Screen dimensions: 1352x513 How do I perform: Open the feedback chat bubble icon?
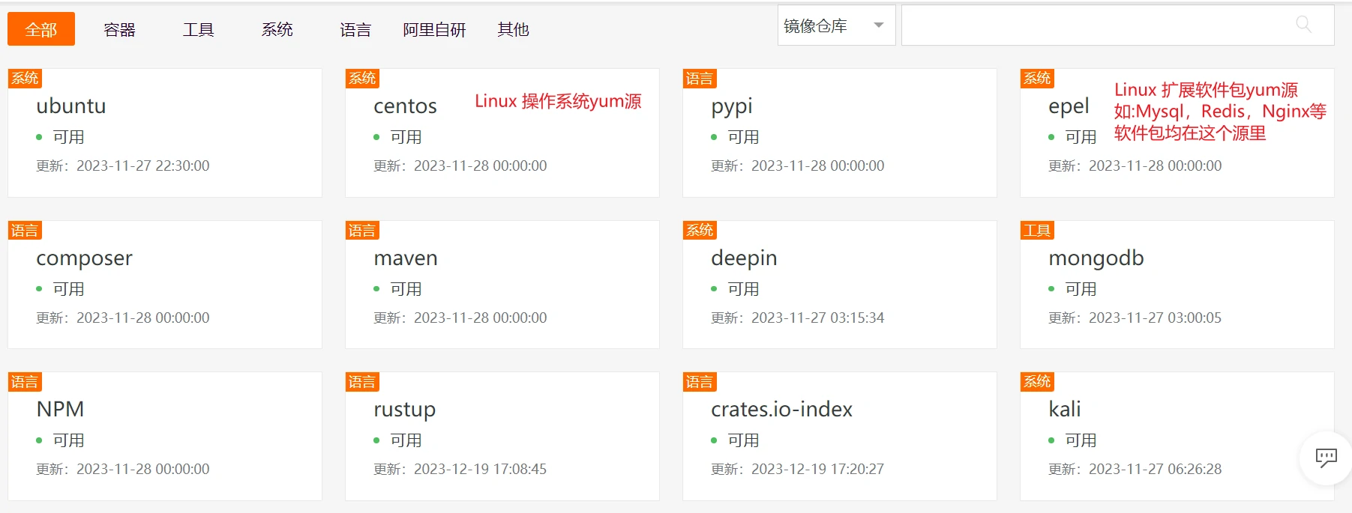tap(1326, 458)
